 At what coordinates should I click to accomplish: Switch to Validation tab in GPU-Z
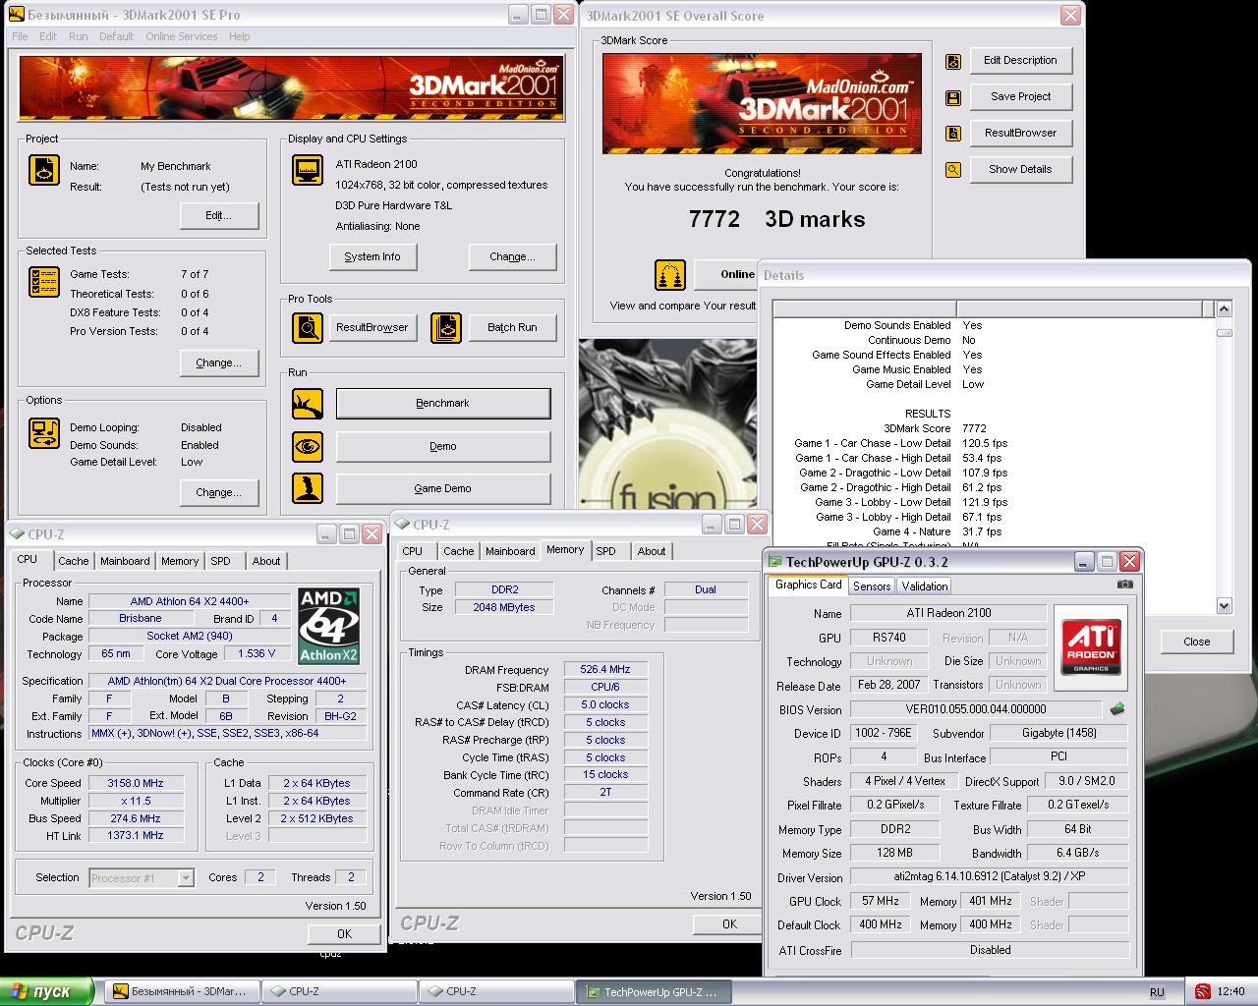tap(924, 587)
